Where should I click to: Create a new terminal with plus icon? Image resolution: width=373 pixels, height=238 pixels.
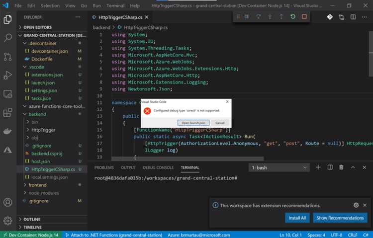pyautogui.click(x=318, y=167)
